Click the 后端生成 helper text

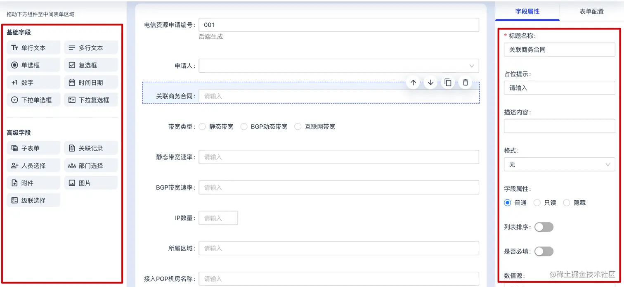[x=211, y=36]
